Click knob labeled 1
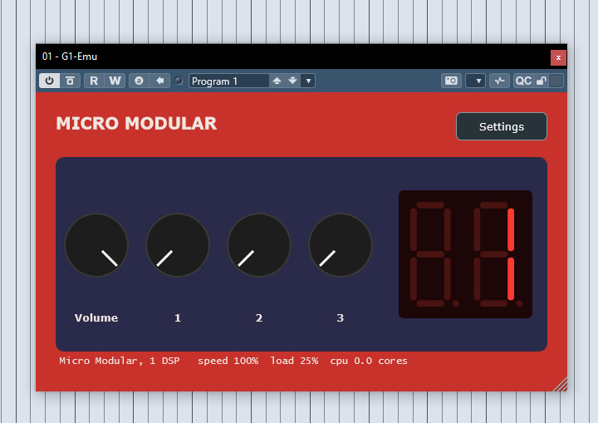This screenshot has height=423, width=598. (178, 245)
